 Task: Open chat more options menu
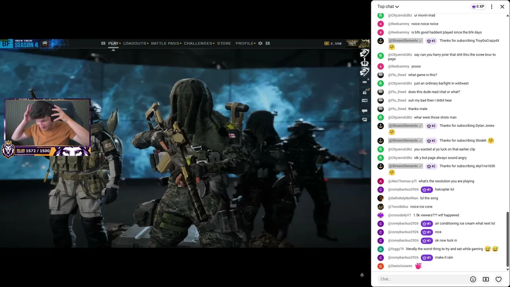(x=492, y=6)
